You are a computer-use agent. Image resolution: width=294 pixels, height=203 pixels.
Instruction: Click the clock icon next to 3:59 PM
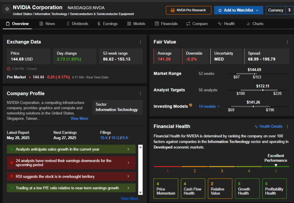coord(9,69)
